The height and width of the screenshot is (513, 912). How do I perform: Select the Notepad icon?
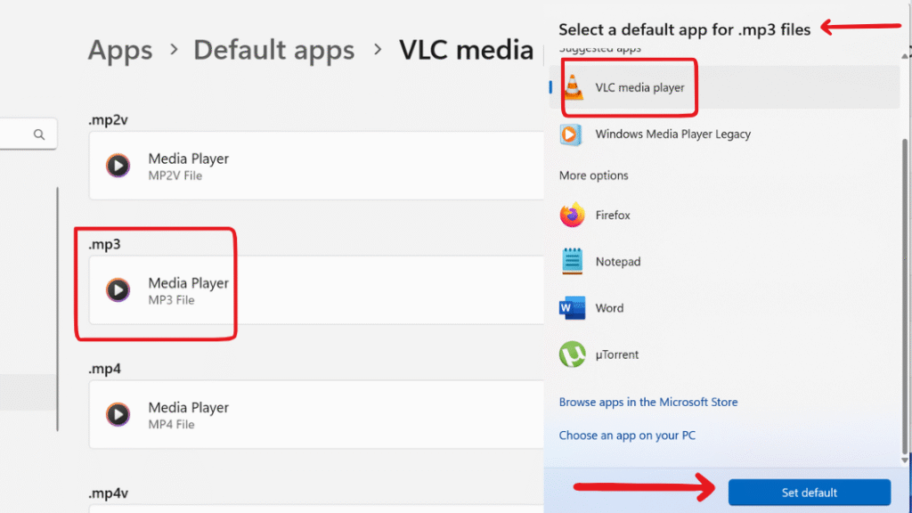(573, 261)
